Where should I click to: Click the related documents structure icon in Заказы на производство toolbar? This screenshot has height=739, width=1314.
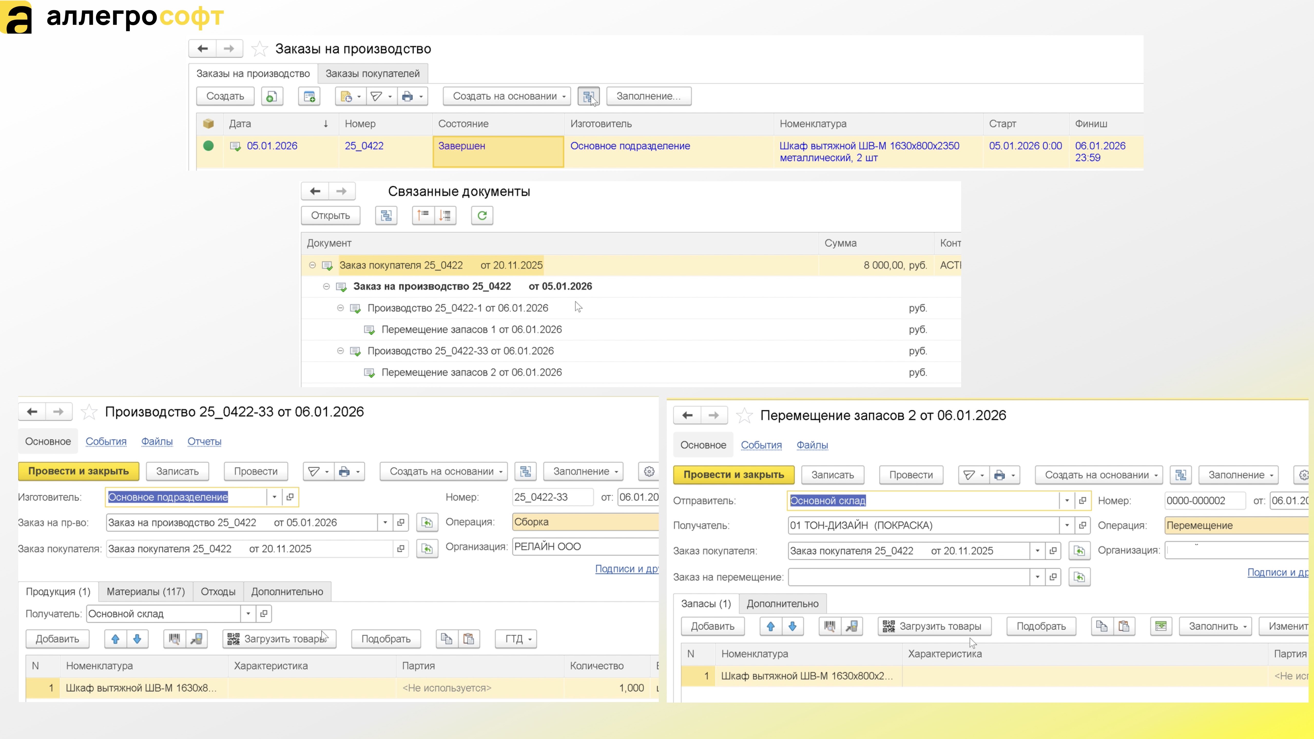tap(588, 96)
